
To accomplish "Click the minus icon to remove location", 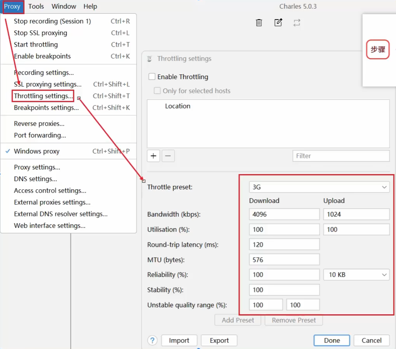I will coord(168,156).
